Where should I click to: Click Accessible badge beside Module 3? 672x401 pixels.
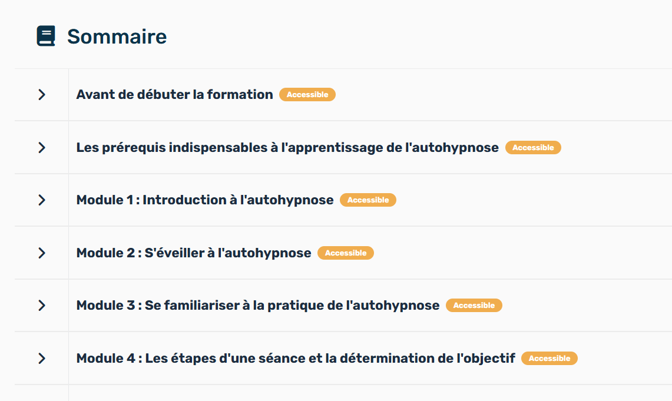[474, 306]
